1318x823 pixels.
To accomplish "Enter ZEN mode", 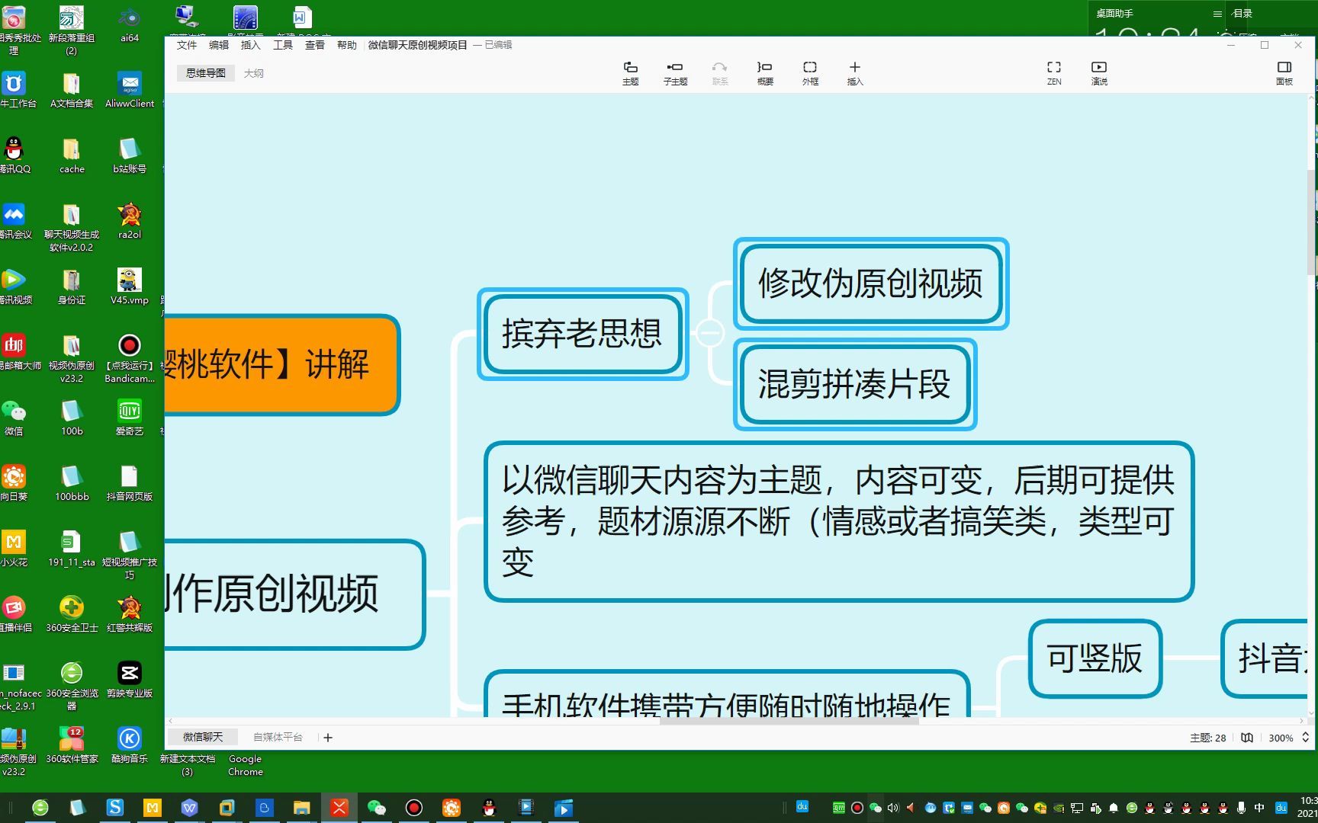I will (1054, 72).
